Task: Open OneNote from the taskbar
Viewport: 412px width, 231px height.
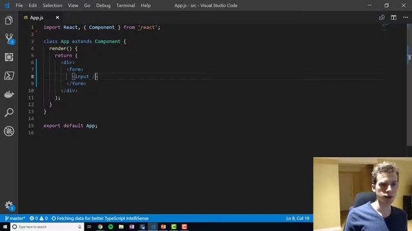Action: coord(131,227)
